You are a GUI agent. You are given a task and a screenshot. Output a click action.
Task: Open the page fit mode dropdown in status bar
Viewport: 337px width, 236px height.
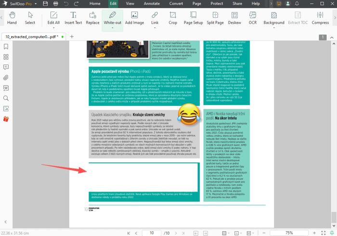(250, 233)
